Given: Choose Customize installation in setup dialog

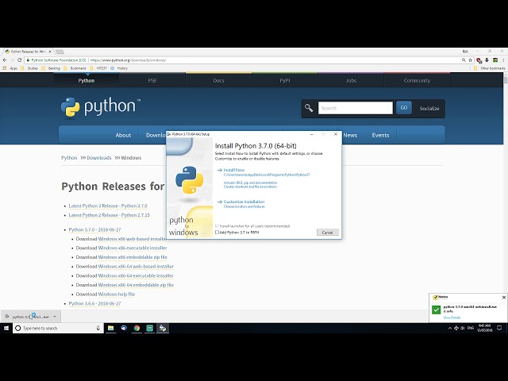Looking at the screenshot, I should coord(244,202).
